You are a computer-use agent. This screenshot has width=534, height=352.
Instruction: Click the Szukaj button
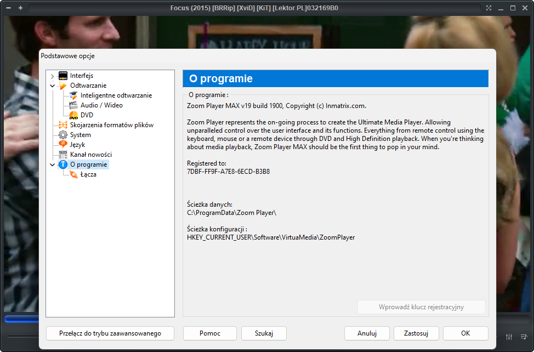(x=264, y=333)
